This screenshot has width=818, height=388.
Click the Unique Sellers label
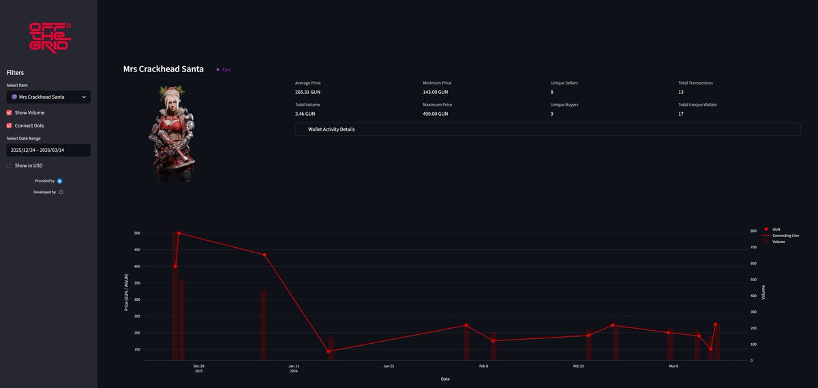pyautogui.click(x=564, y=83)
